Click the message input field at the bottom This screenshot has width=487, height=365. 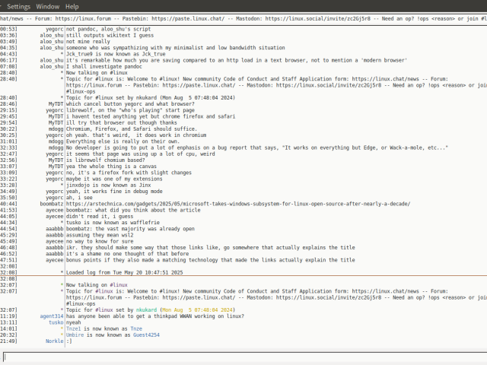pos(243,357)
